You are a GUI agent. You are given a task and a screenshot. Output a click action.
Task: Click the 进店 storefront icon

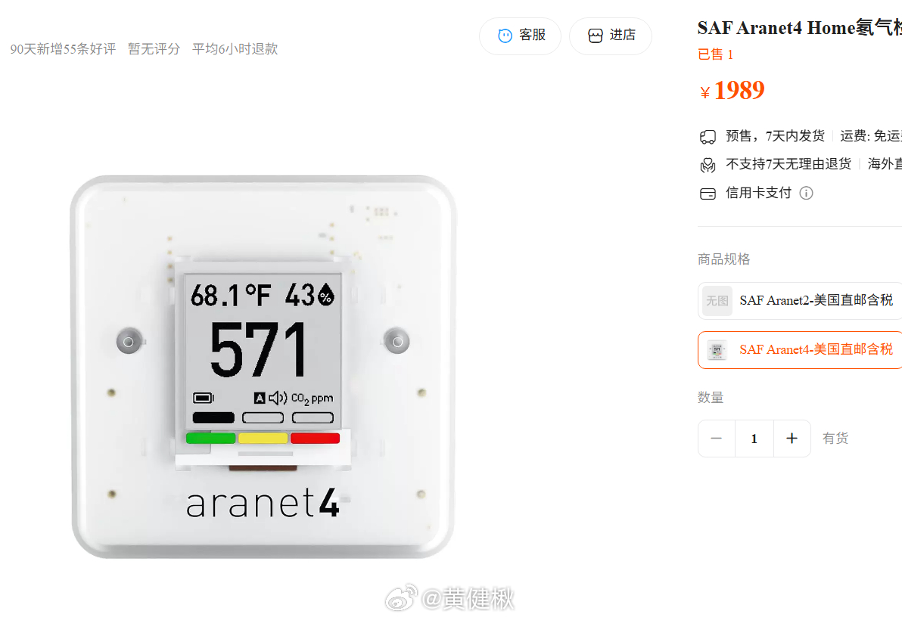point(596,36)
